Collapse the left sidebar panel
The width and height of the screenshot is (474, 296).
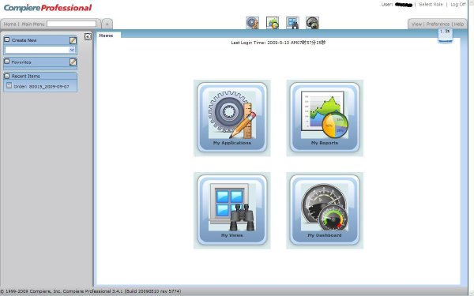[x=88, y=36]
